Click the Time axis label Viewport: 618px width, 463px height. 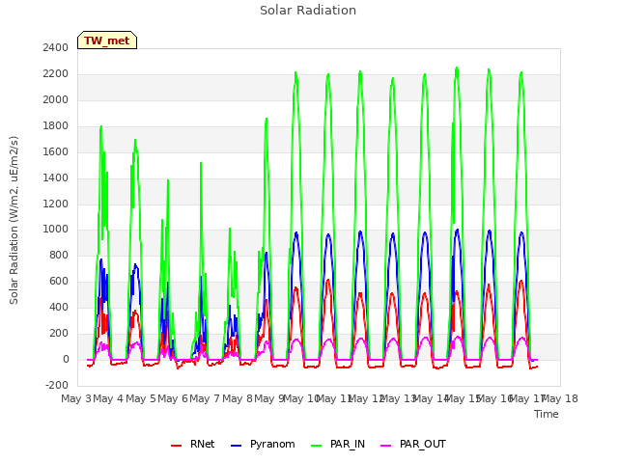[x=547, y=414]
